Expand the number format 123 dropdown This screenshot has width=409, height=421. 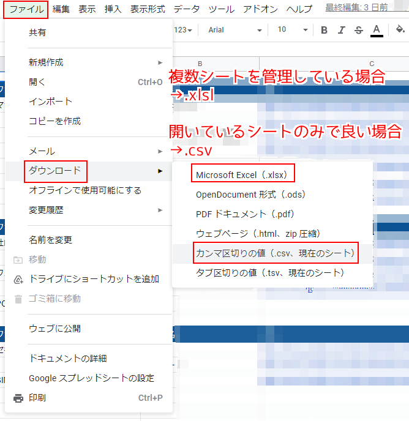point(183,30)
